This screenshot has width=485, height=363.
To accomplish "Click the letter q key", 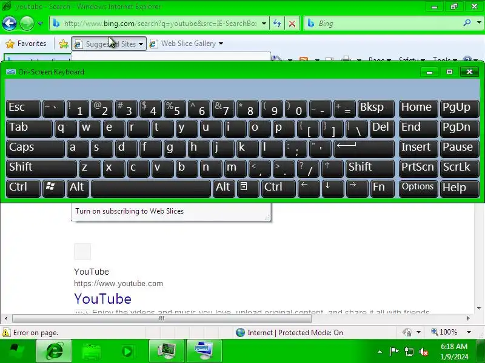I will click(65, 129).
